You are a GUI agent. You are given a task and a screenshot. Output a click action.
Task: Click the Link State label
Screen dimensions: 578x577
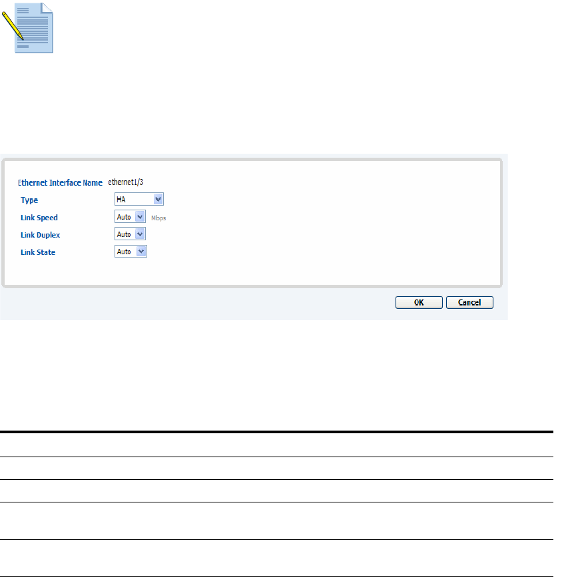(38, 252)
